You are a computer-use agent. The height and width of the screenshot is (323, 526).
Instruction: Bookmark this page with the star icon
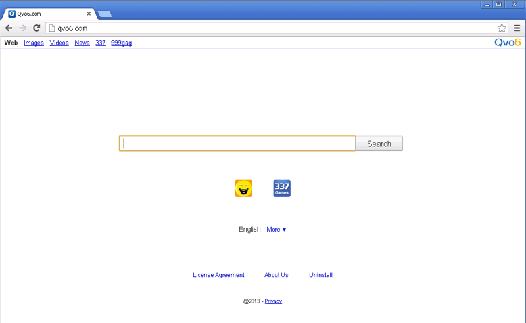click(502, 28)
